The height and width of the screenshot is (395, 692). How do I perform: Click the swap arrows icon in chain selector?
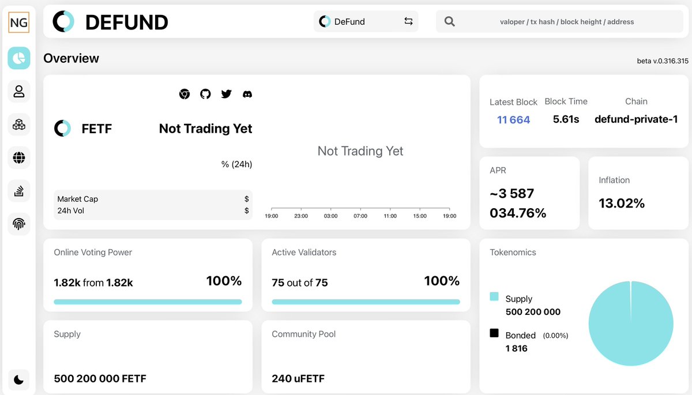[408, 21]
